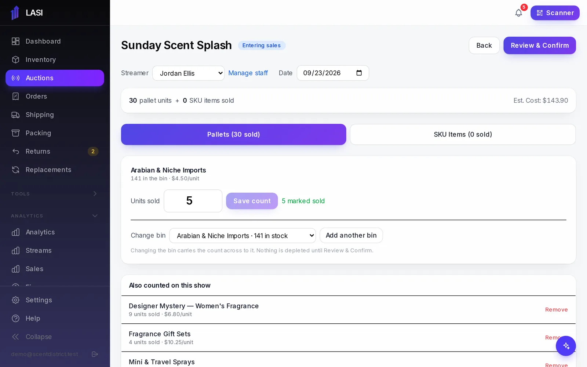Image resolution: width=587 pixels, height=367 pixels.
Task: Collapse the sidebar with the double chevron
Action: coord(15,337)
